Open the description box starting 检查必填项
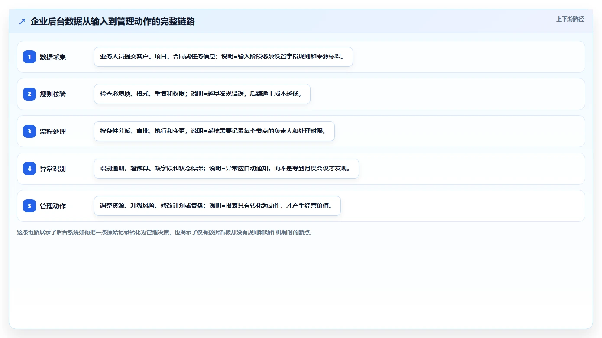 tap(202, 94)
